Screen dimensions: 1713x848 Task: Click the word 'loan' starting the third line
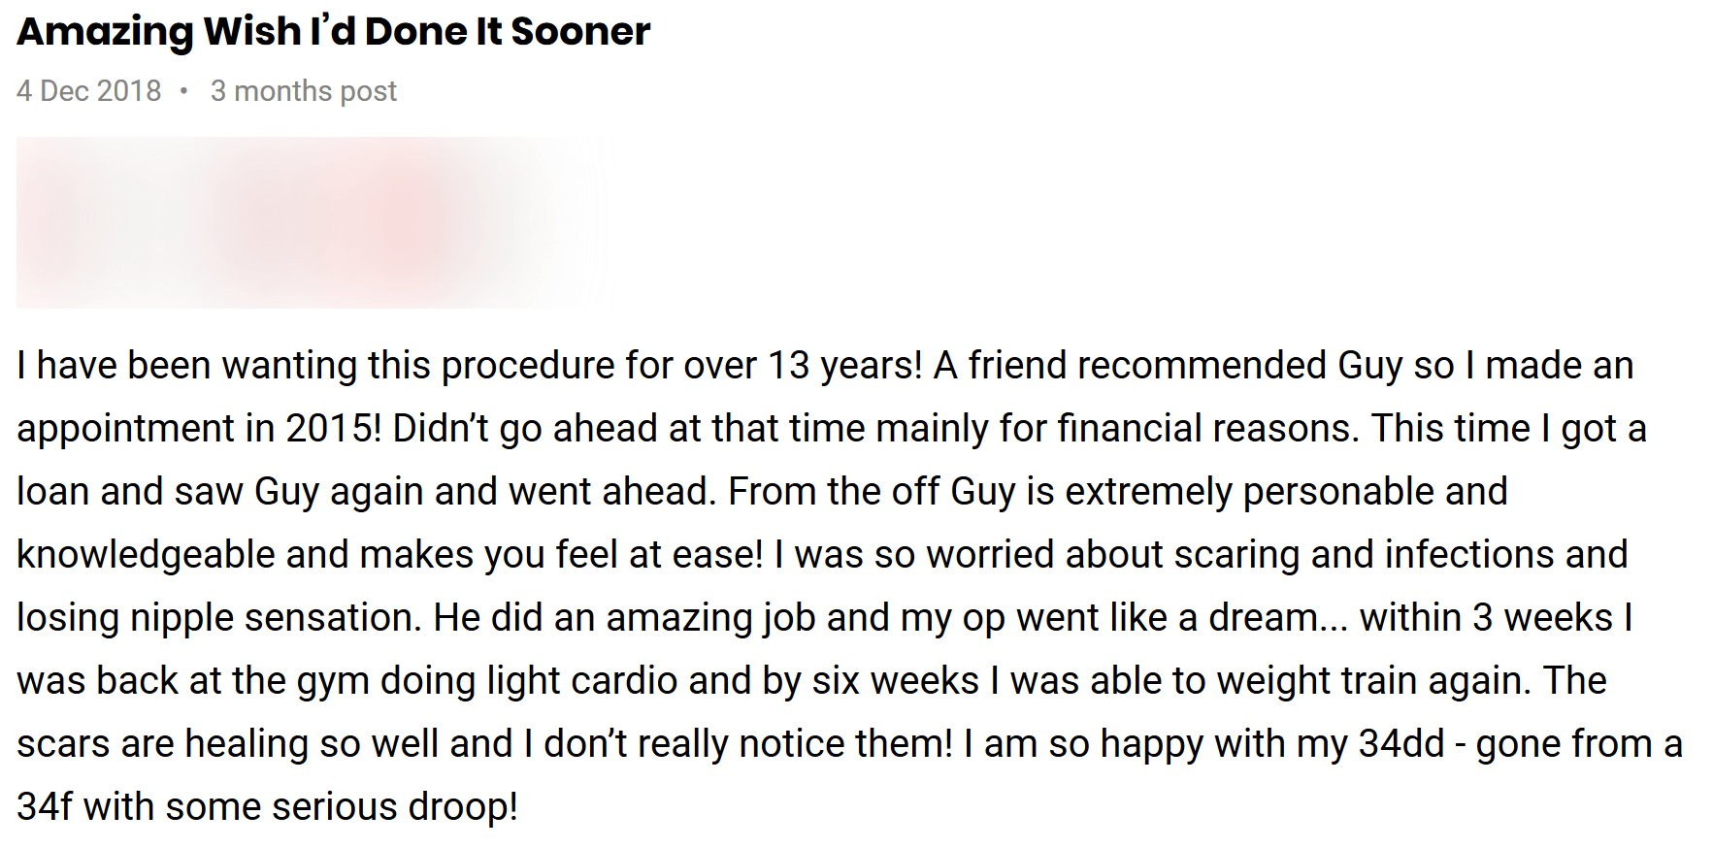[x=53, y=492]
